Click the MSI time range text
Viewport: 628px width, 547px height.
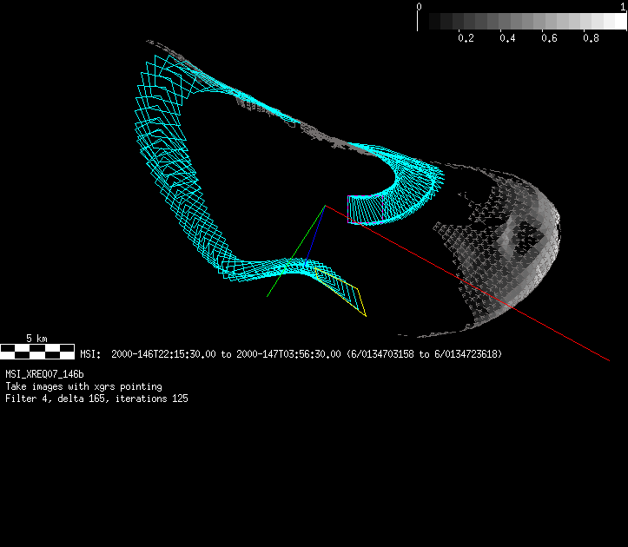coord(291,354)
